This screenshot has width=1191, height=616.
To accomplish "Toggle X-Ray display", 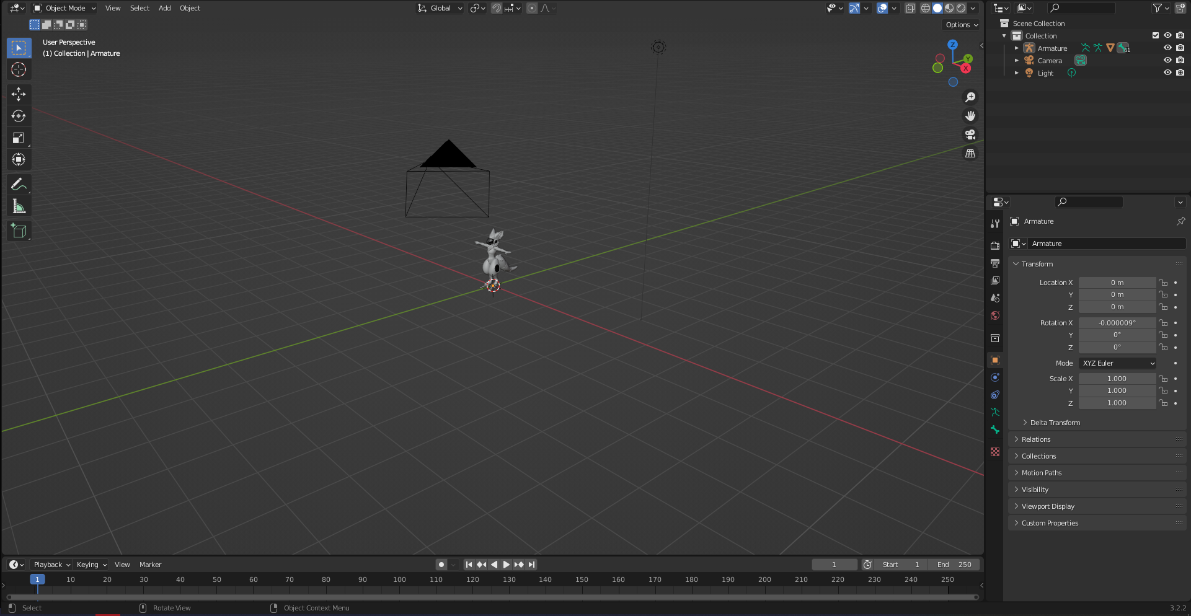I will pos(910,8).
